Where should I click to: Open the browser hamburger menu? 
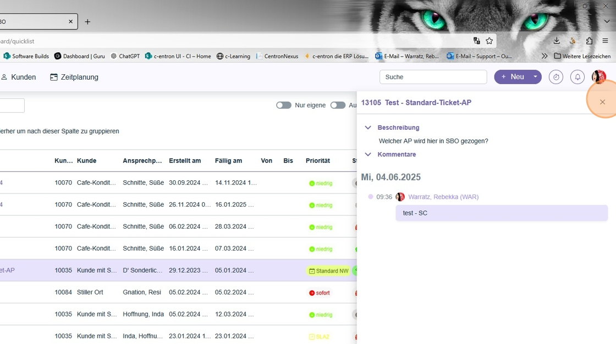tap(605, 41)
